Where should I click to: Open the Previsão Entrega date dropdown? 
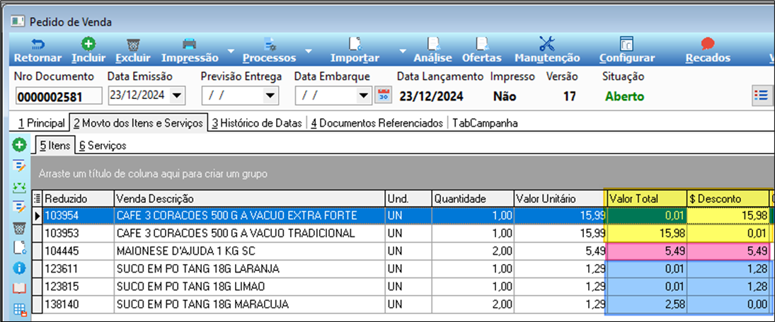[x=270, y=96]
